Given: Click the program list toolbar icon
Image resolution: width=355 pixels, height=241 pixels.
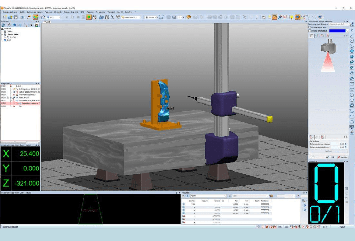Looking at the screenshot, I should pyautogui.click(x=162, y=17).
